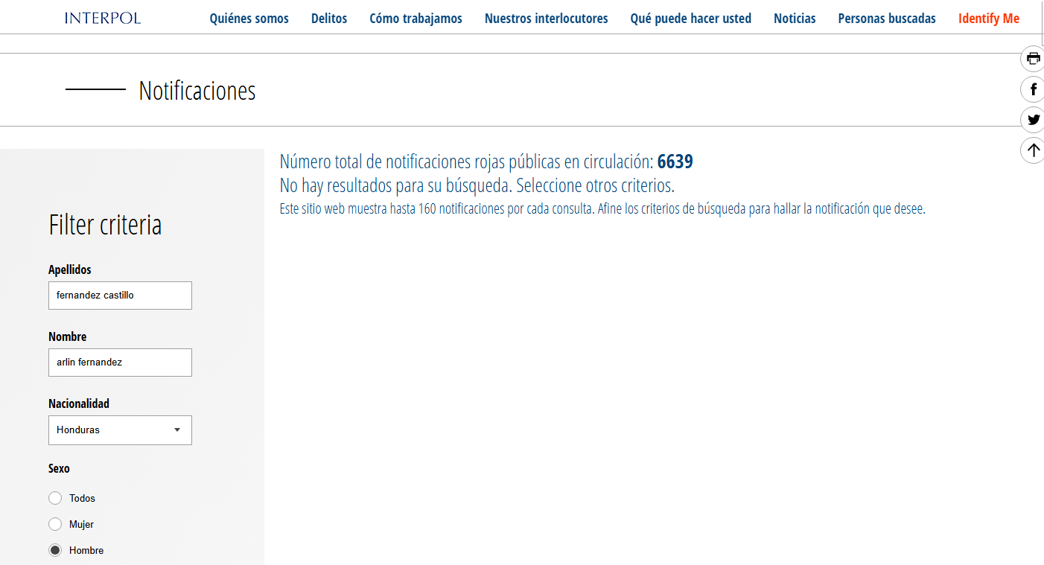Click the Apellidos text field
This screenshot has width=1044, height=565.
(x=120, y=296)
